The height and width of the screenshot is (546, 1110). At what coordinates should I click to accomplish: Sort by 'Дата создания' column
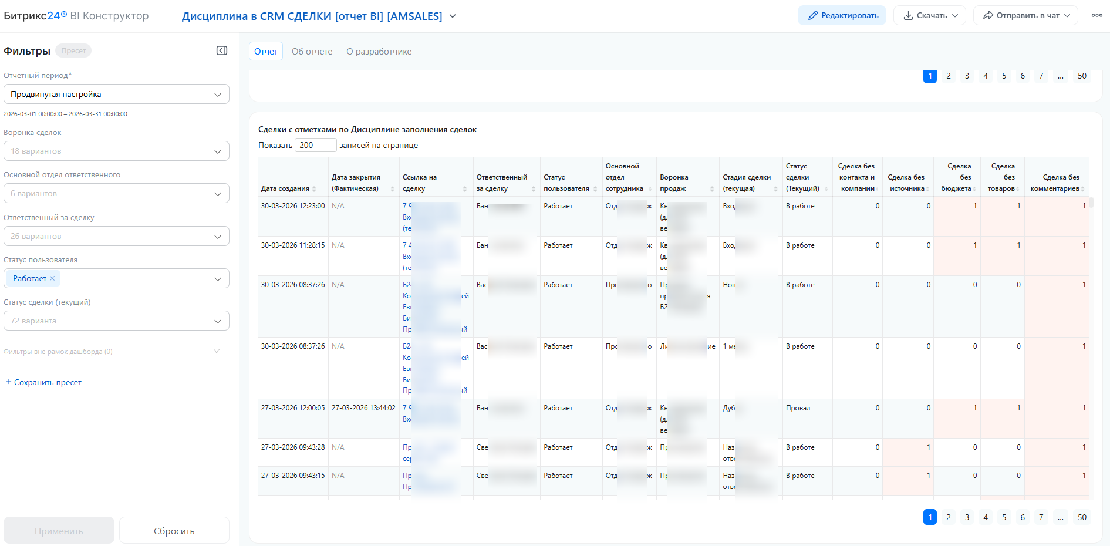coord(314,189)
